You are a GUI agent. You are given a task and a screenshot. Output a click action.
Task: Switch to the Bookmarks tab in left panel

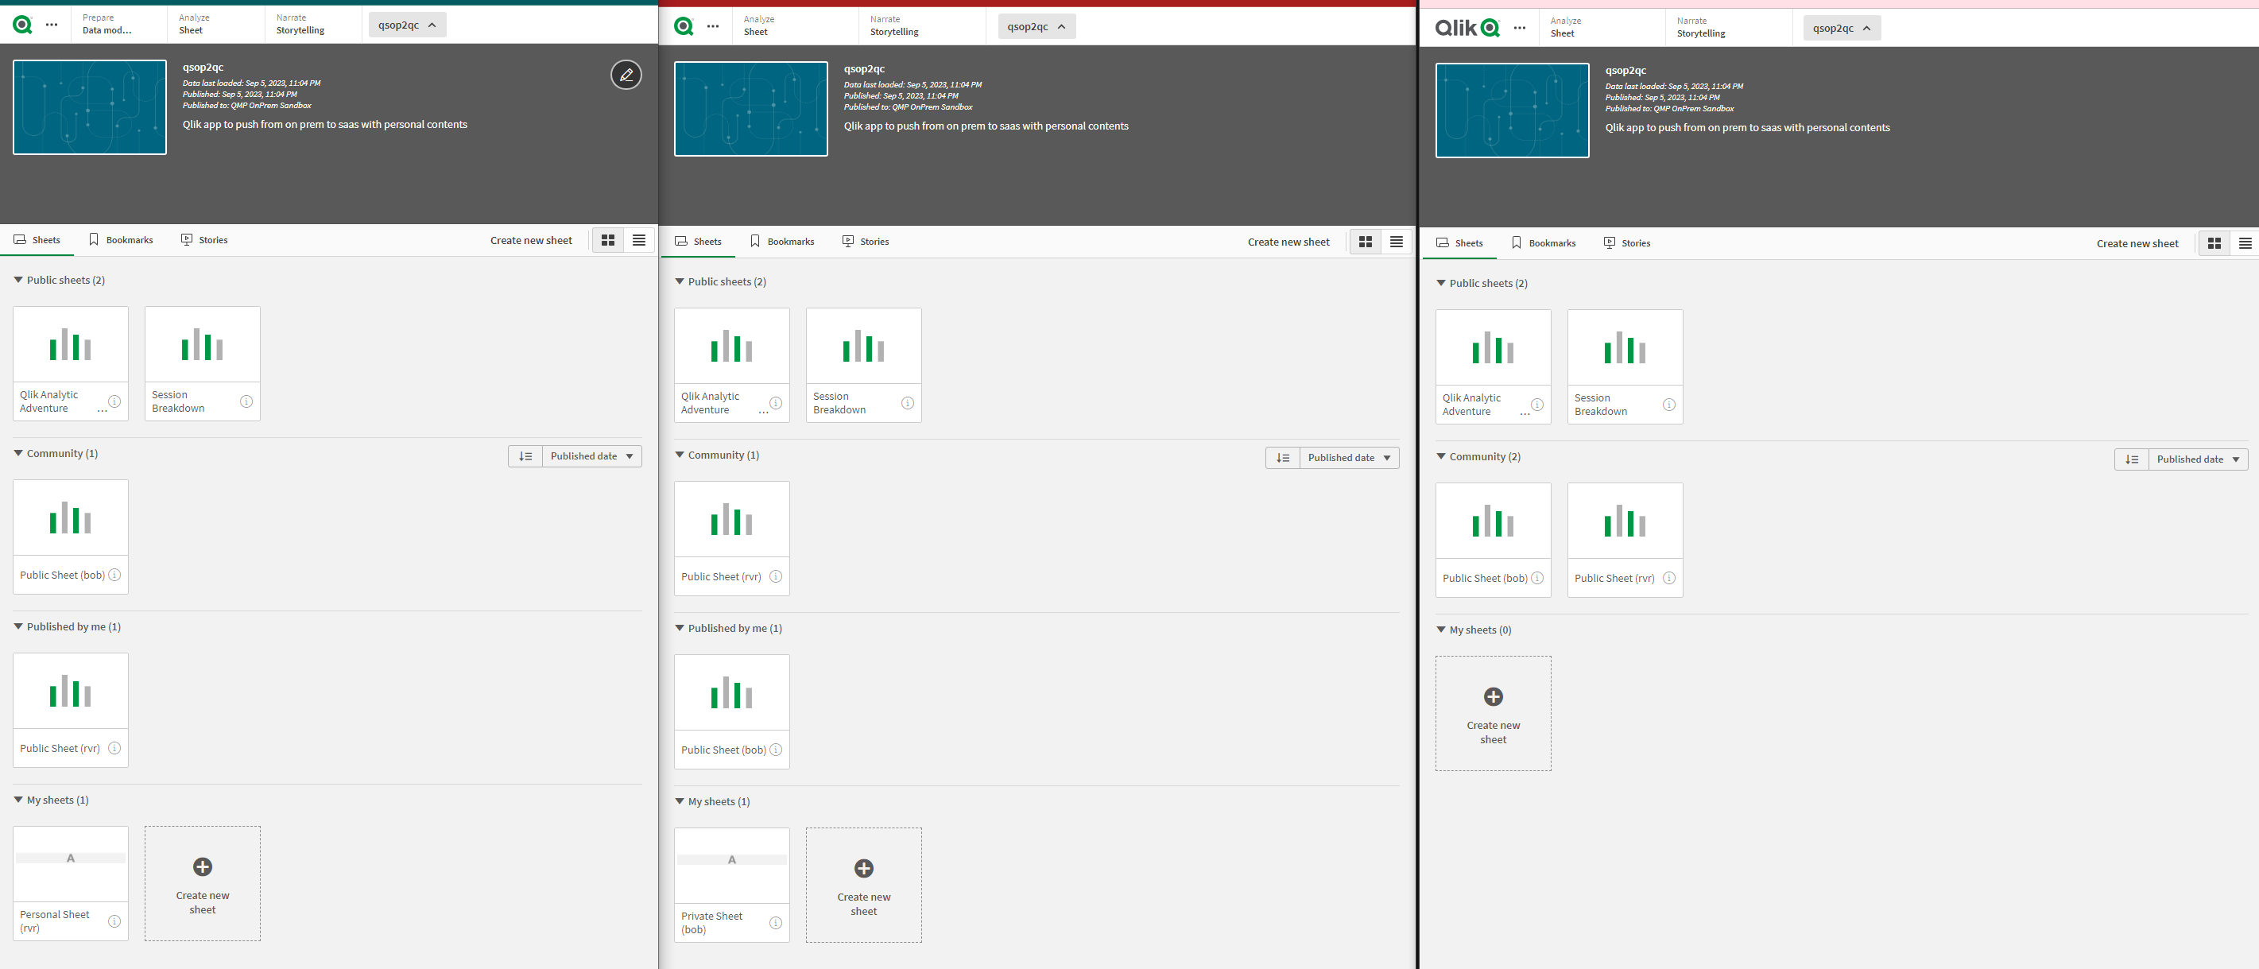click(x=126, y=239)
